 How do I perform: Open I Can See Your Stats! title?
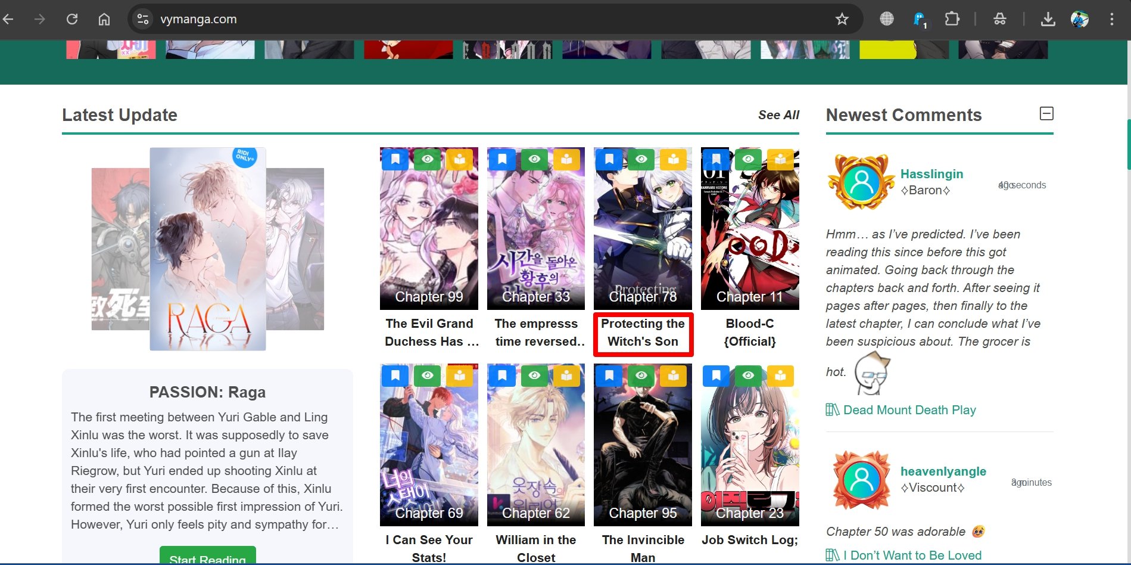click(429, 548)
